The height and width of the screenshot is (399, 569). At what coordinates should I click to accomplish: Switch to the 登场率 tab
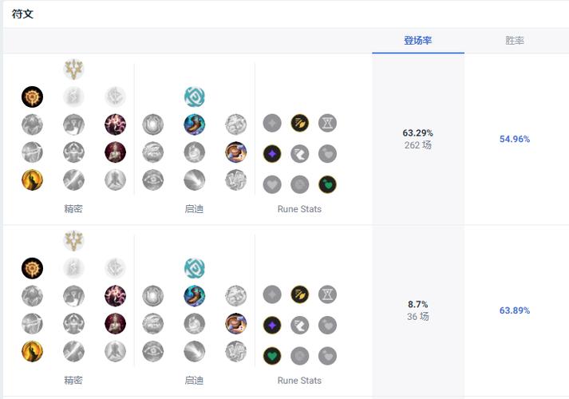coord(417,41)
